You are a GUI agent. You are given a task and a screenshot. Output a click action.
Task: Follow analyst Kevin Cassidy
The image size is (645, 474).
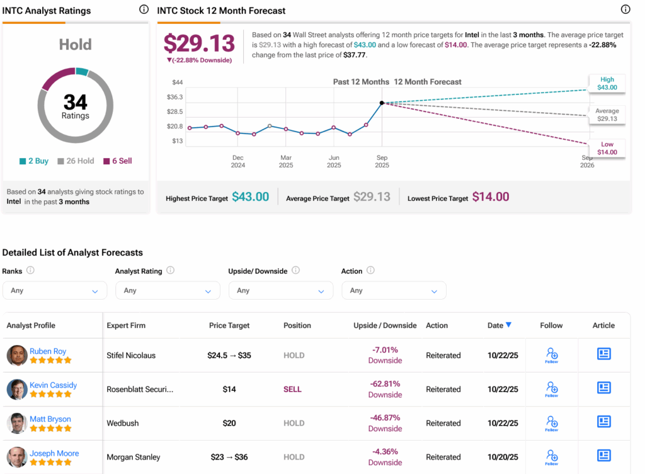(551, 389)
